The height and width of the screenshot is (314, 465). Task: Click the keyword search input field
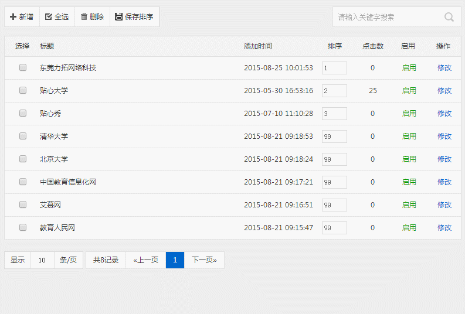pyautogui.click(x=387, y=17)
